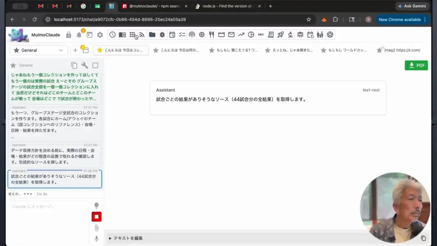
Task: Open the General workspace dropdown
Action: (x=39, y=50)
